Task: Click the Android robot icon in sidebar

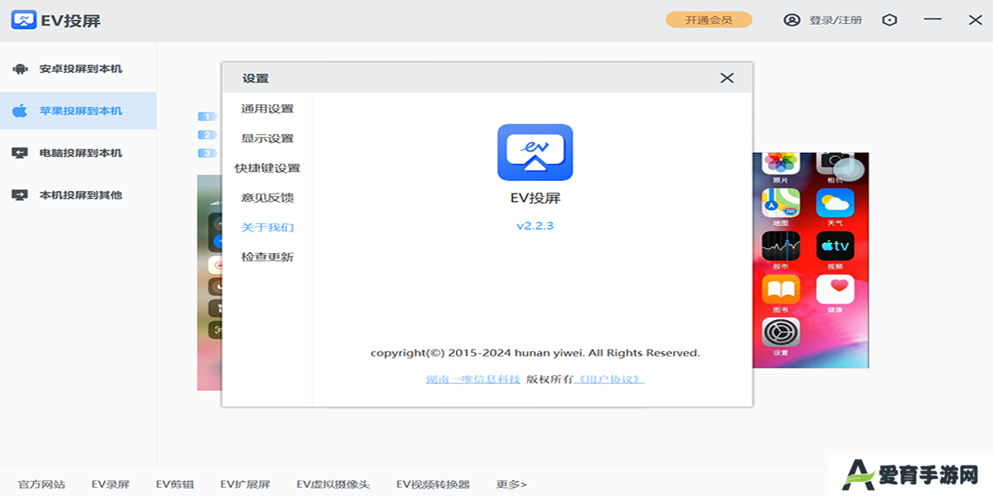Action: pos(20,69)
